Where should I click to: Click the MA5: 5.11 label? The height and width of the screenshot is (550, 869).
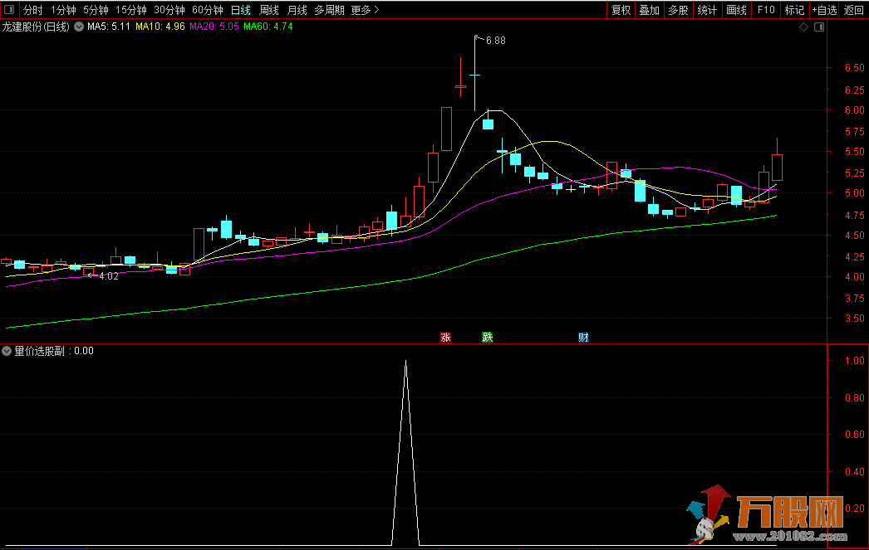[x=109, y=27]
